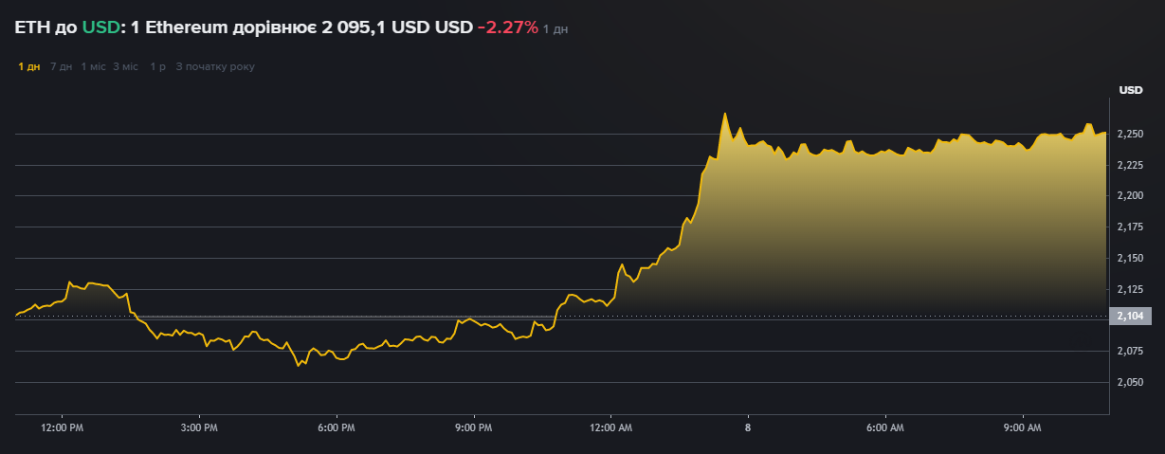Switch chart to '1 міс' range
This screenshot has width=1165, height=454.
pos(94,66)
